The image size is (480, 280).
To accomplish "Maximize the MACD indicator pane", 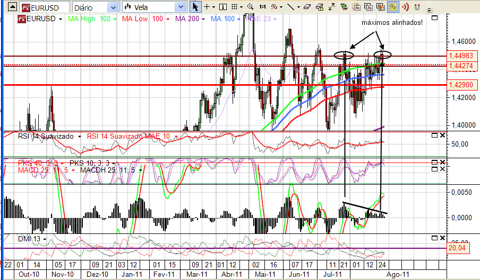I will (x=434, y=169).
